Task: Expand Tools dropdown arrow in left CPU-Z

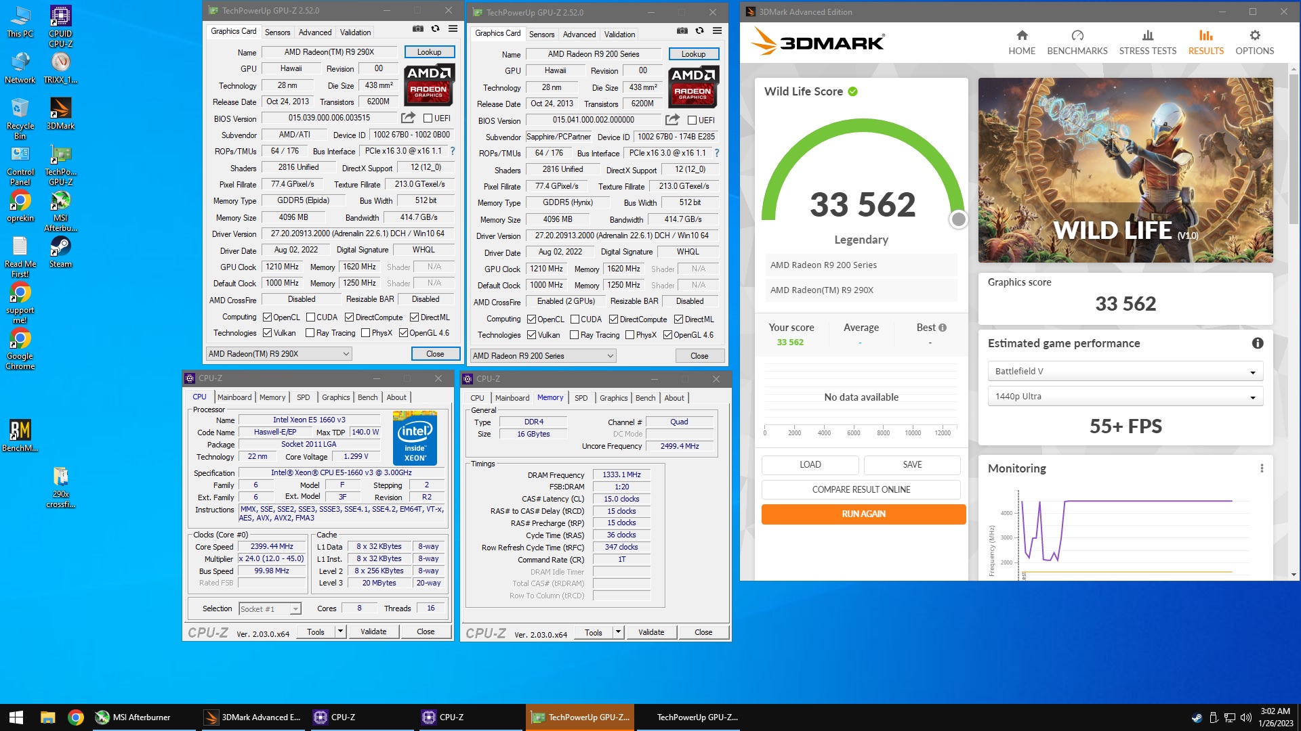Action: point(340,632)
